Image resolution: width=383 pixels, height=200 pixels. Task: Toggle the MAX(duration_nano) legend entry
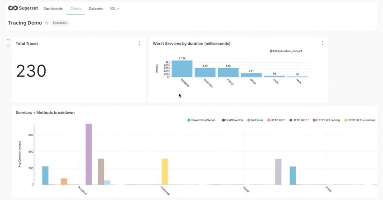click(288, 51)
